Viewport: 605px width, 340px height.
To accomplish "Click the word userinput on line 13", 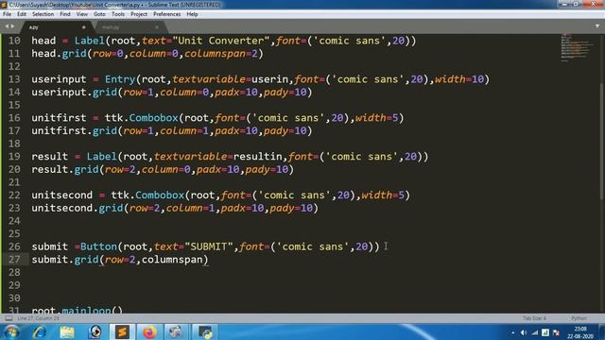I will [59, 79].
